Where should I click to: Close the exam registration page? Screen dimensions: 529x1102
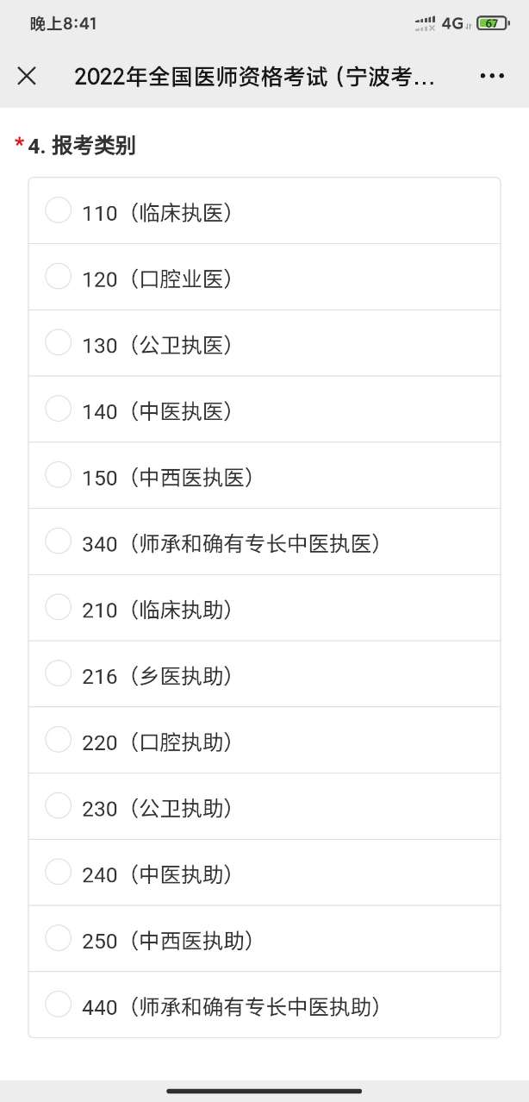click(x=27, y=76)
